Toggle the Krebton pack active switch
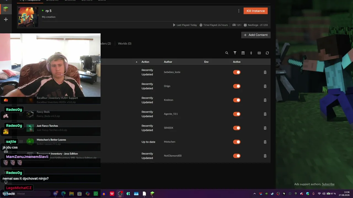 point(237,100)
